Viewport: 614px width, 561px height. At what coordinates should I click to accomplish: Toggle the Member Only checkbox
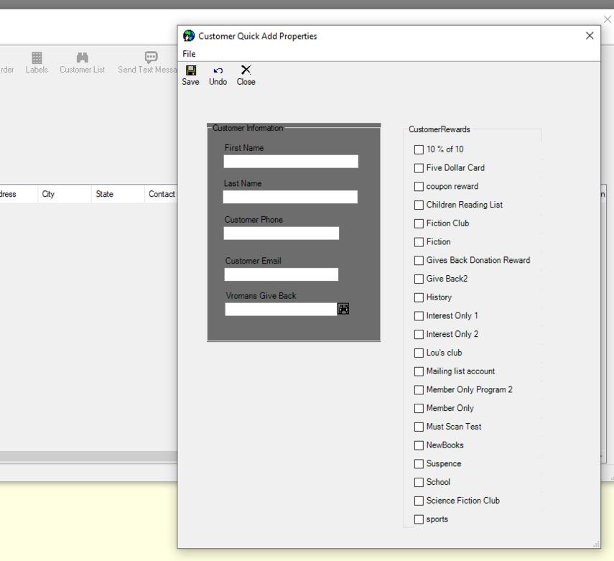pyautogui.click(x=419, y=408)
